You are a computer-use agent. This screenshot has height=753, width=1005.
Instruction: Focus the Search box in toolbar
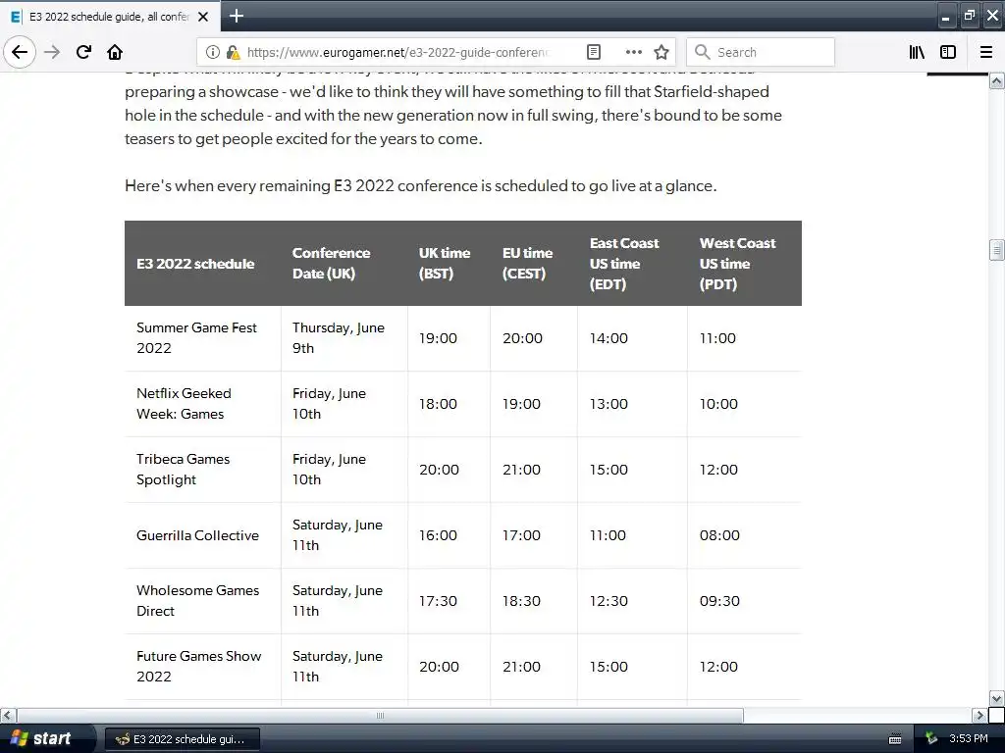coord(761,52)
